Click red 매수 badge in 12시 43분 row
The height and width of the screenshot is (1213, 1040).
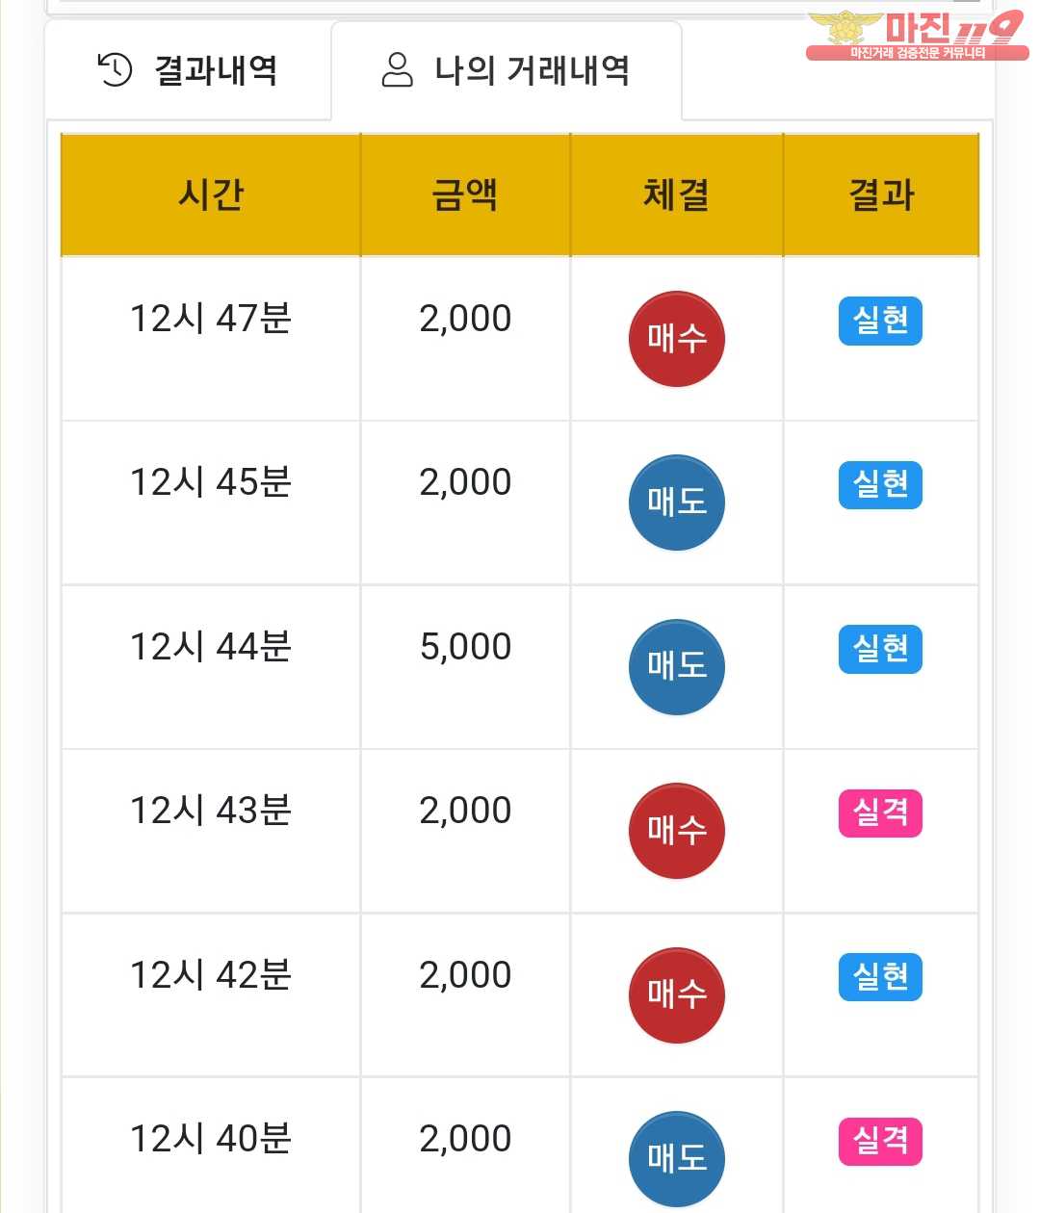pyautogui.click(x=676, y=831)
